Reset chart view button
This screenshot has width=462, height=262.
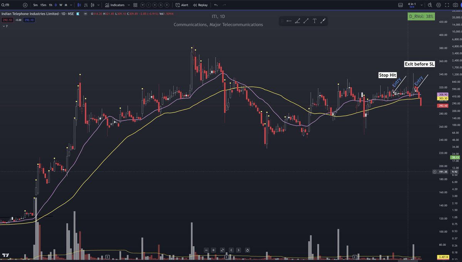point(247,250)
